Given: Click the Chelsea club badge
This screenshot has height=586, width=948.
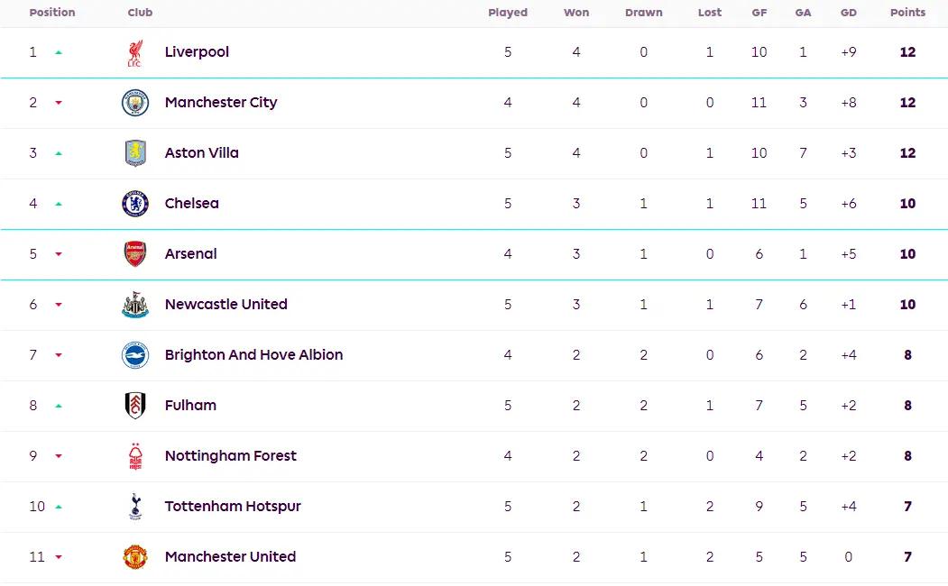Looking at the screenshot, I should tap(134, 204).
